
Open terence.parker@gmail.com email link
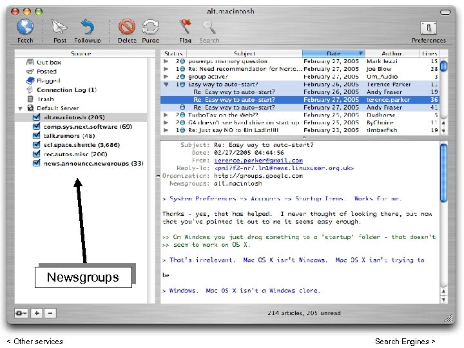(x=258, y=160)
